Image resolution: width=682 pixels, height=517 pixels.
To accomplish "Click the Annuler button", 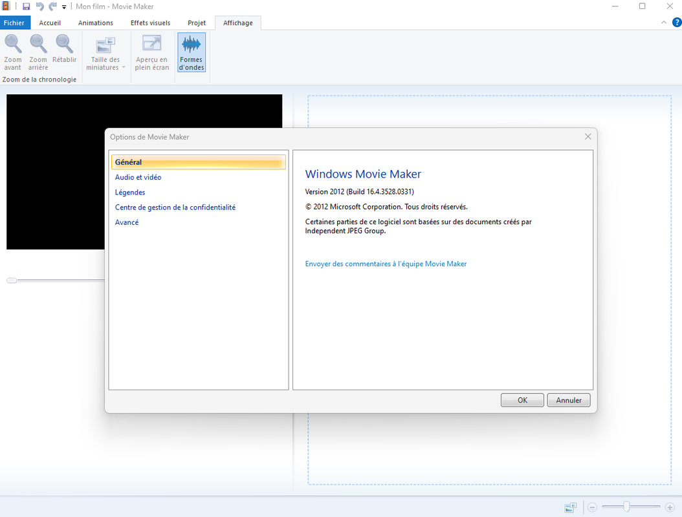I will tap(569, 400).
